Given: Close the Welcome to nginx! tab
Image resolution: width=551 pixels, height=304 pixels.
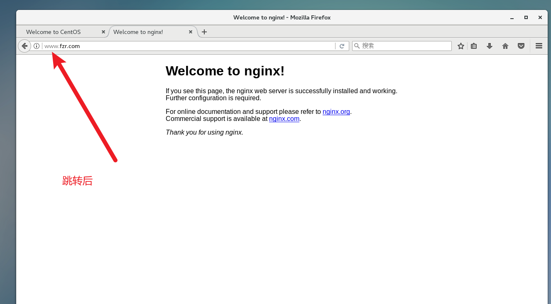Looking at the screenshot, I should click(x=191, y=32).
